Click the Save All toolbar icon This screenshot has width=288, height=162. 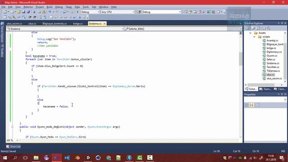(28, 12)
